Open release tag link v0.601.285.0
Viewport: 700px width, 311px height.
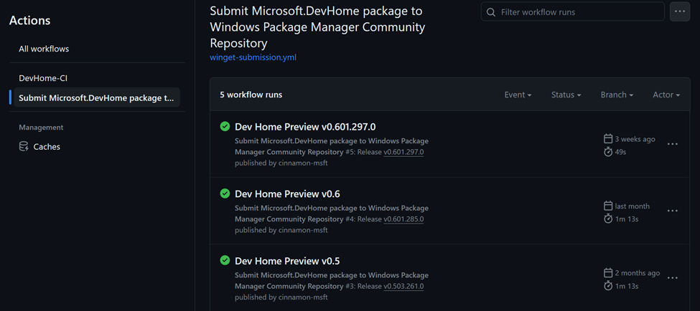pyautogui.click(x=403, y=219)
